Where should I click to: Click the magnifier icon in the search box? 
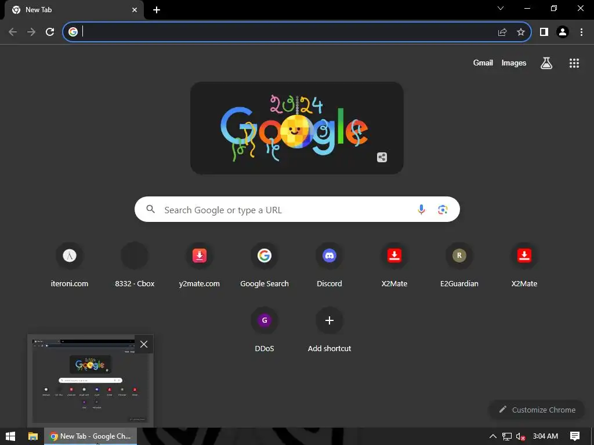coord(150,209)
